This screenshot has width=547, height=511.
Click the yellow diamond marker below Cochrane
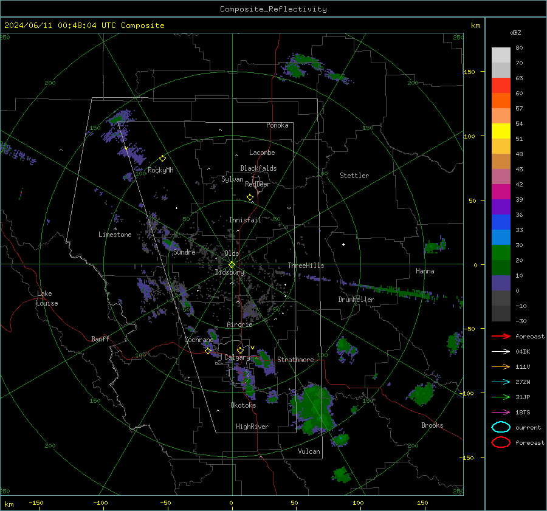[208, 351]
